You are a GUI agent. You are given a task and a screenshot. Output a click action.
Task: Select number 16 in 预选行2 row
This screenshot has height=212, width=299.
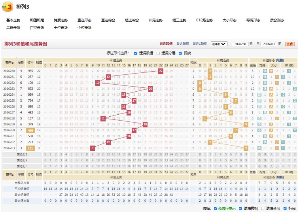click(129, 160)
